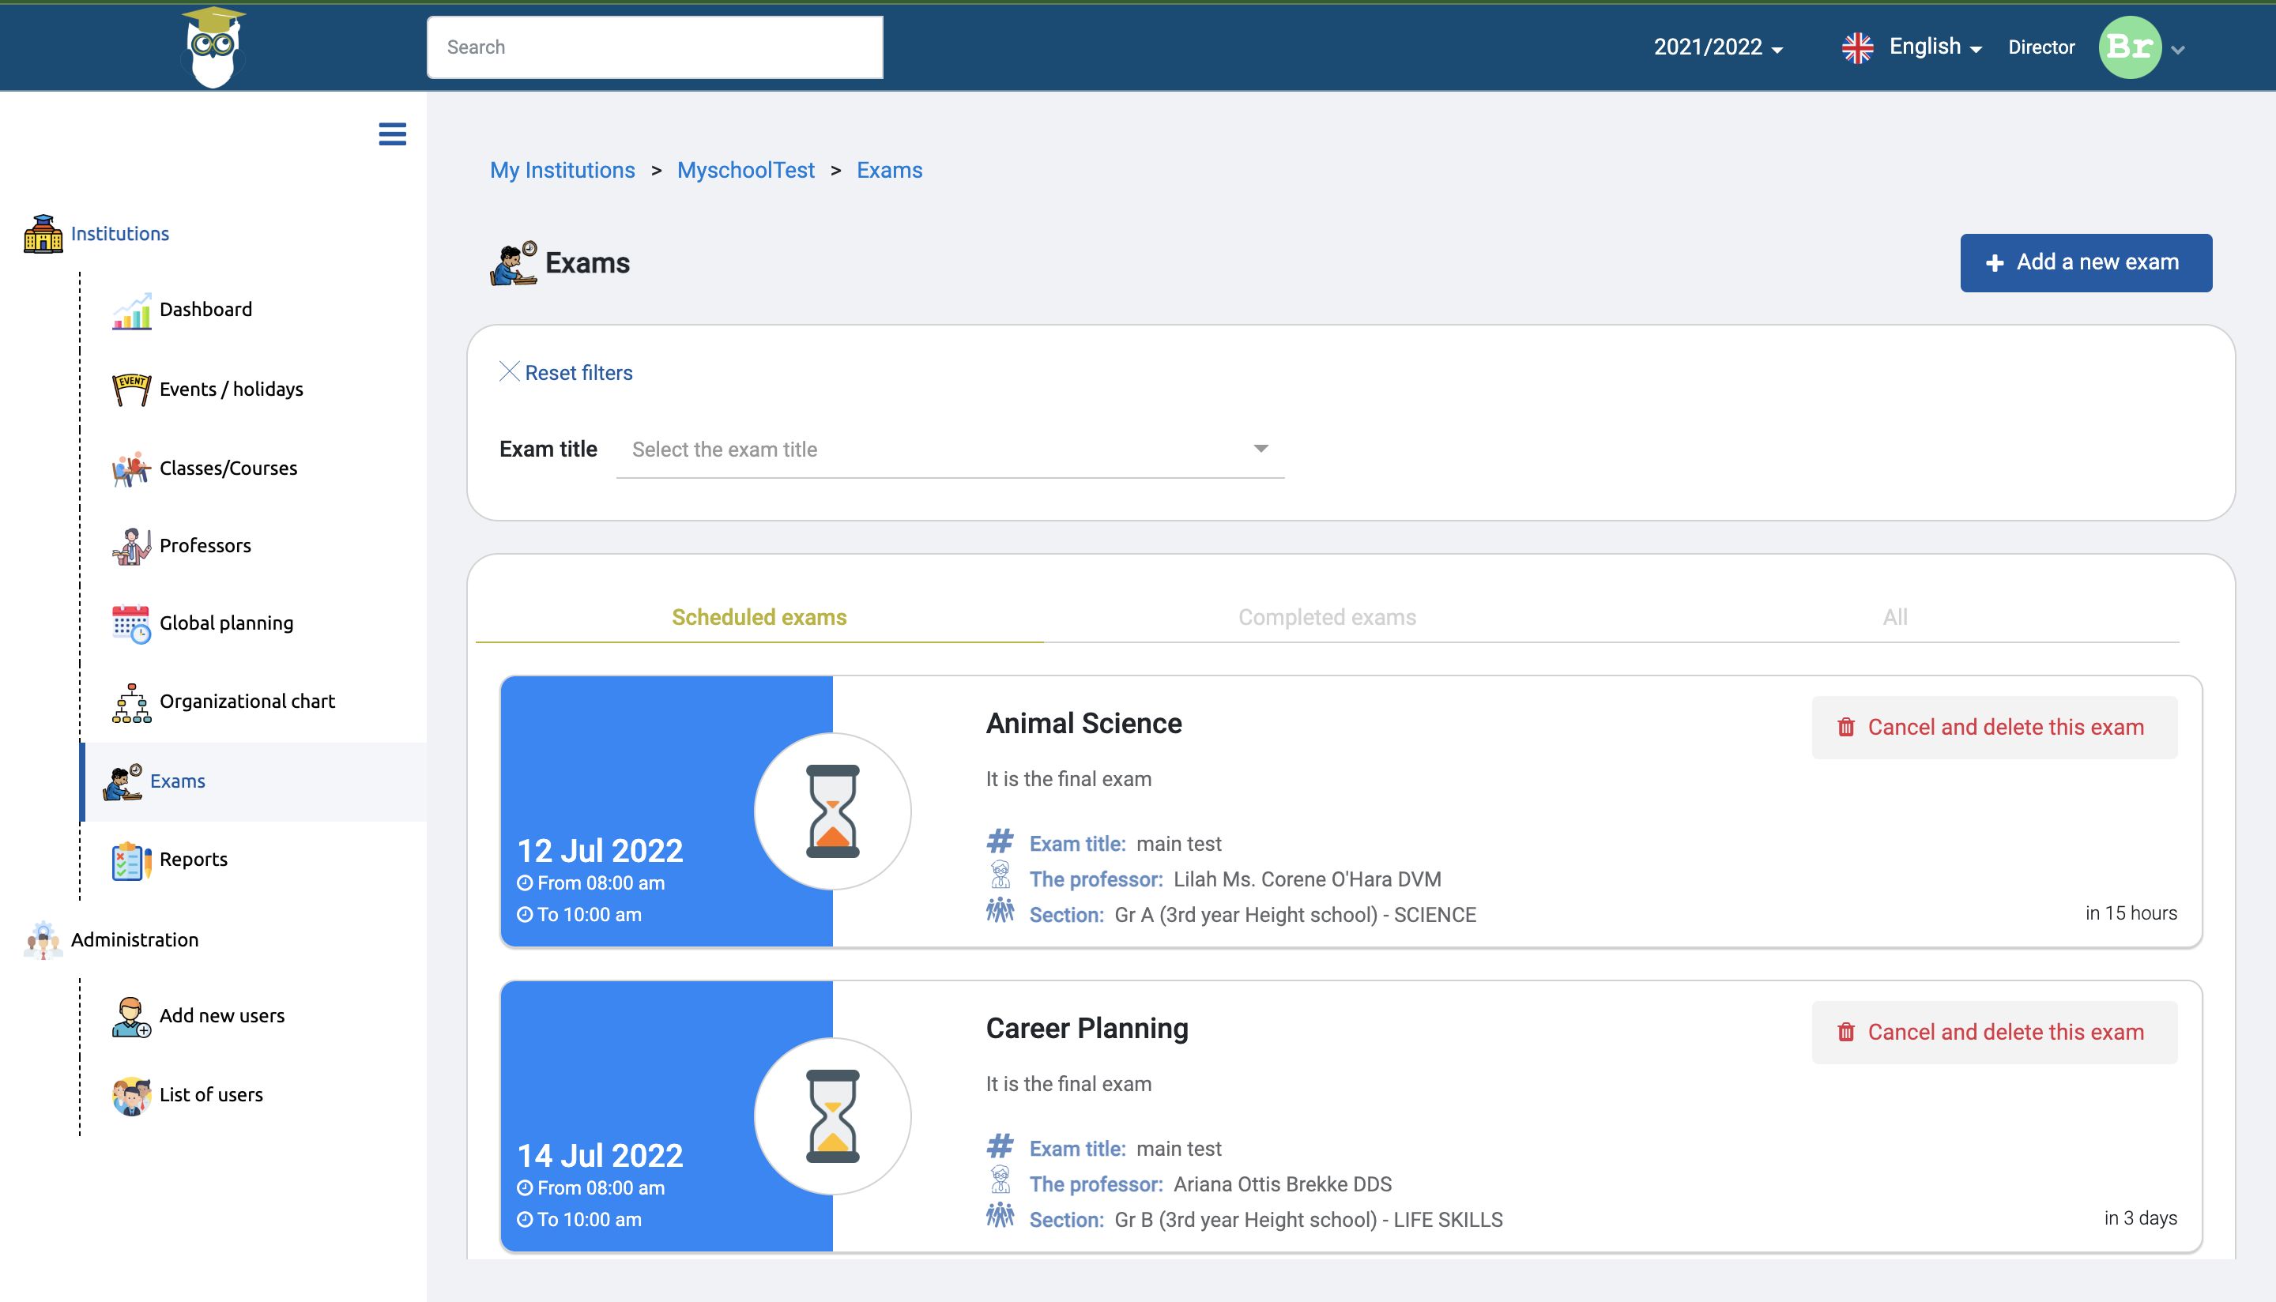Viewport: 2276px width, 1302px height.
Task: Click into the Search input field
Action: 654,47
